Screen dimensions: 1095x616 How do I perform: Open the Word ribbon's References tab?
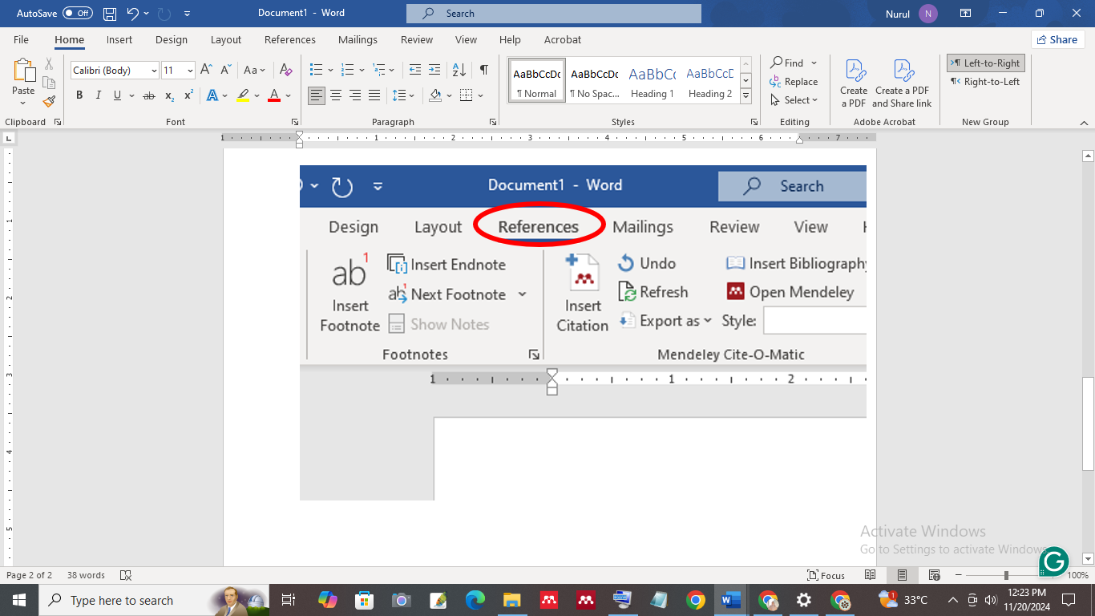tap(290, 39)
